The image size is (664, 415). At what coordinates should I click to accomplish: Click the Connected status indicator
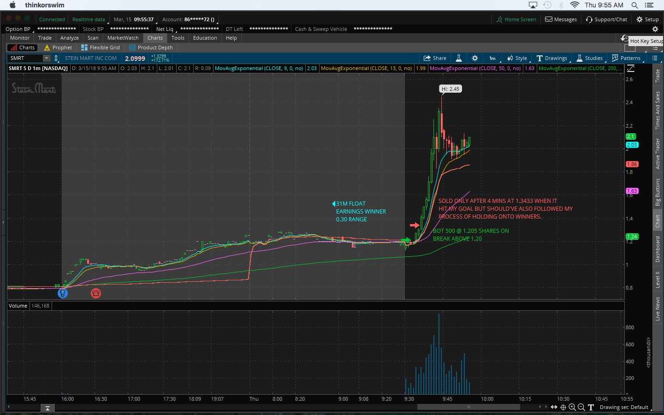point(52,19)
